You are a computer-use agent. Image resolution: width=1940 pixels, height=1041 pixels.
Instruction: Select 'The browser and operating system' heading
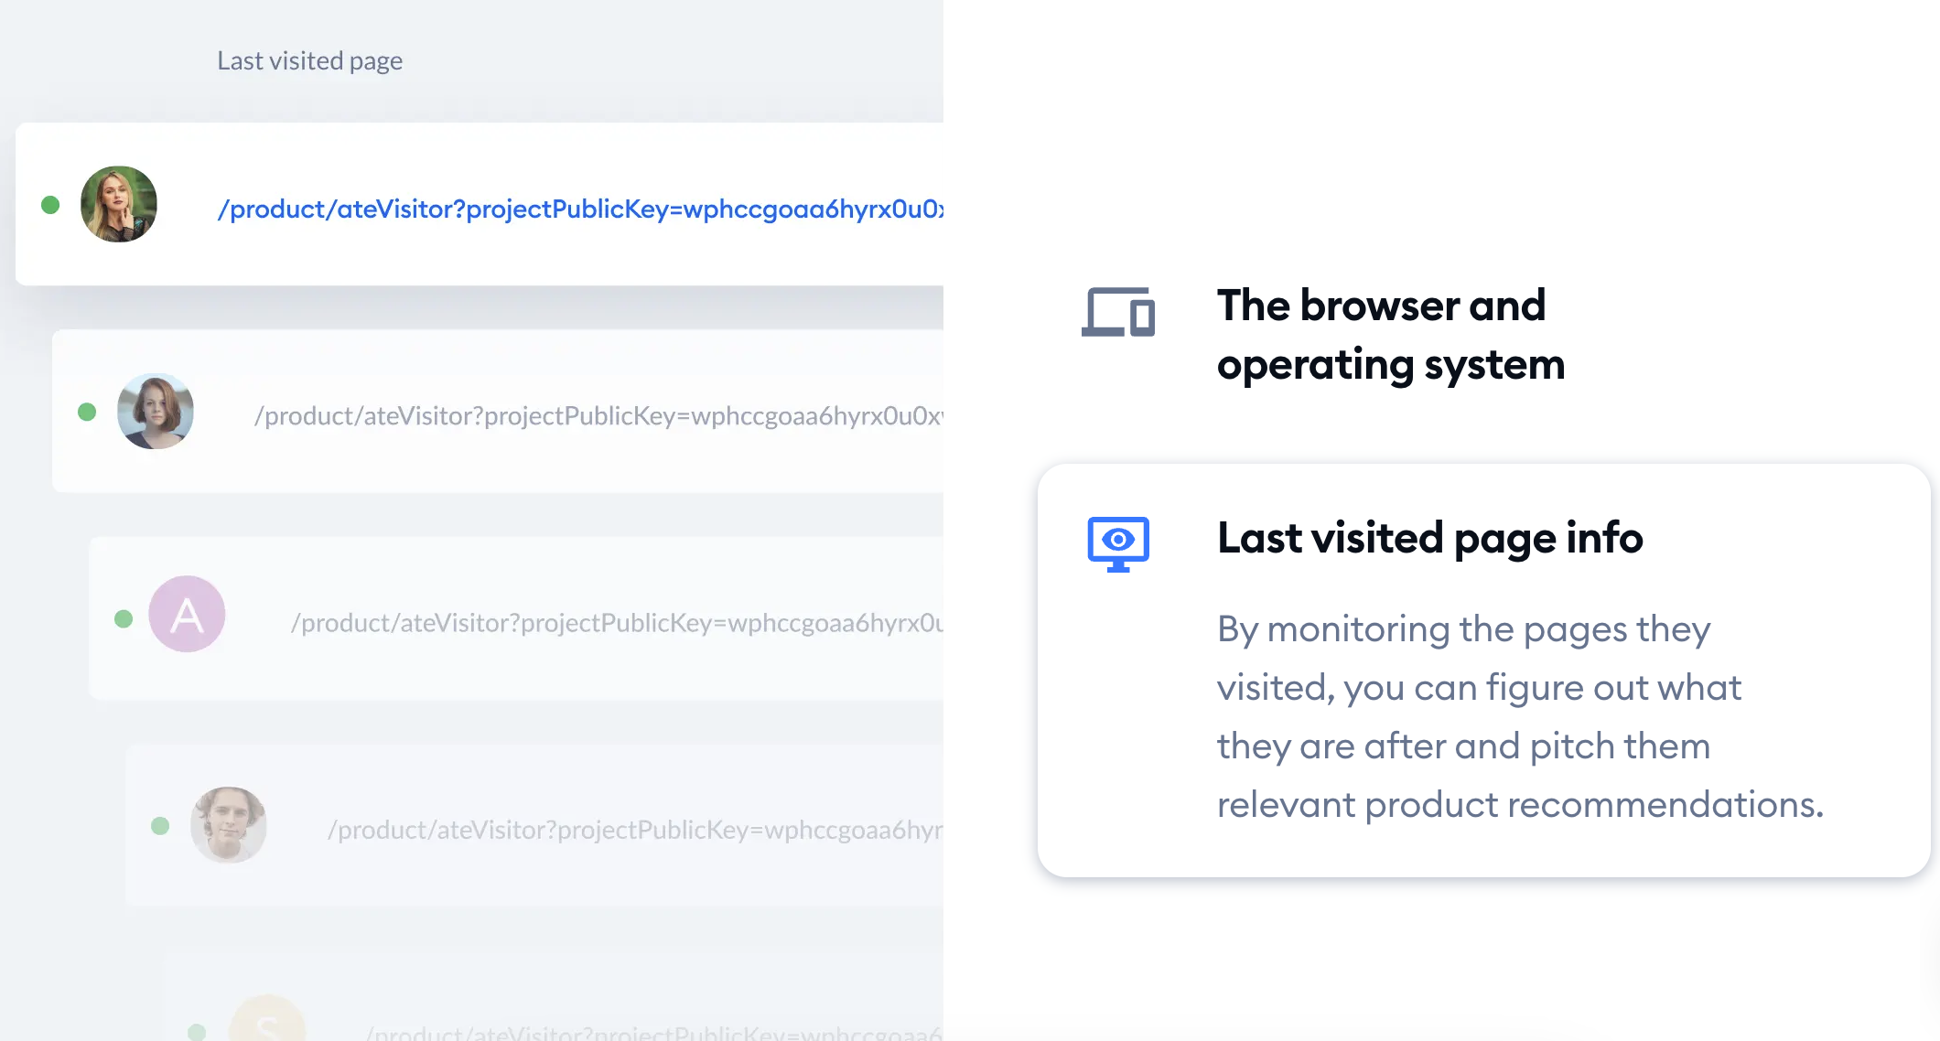pos(1391,335)
